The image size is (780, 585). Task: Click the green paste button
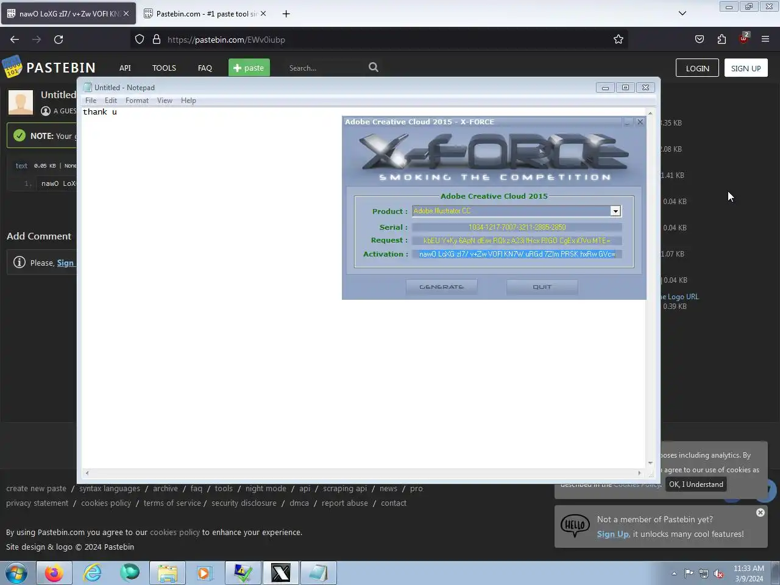coord(249,68)
